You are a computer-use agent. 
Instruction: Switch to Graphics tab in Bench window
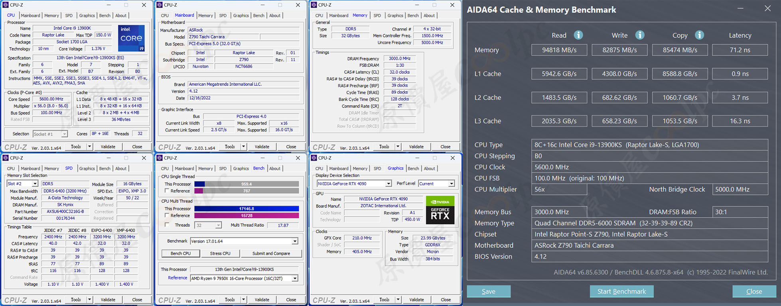[x=241, y=169]
